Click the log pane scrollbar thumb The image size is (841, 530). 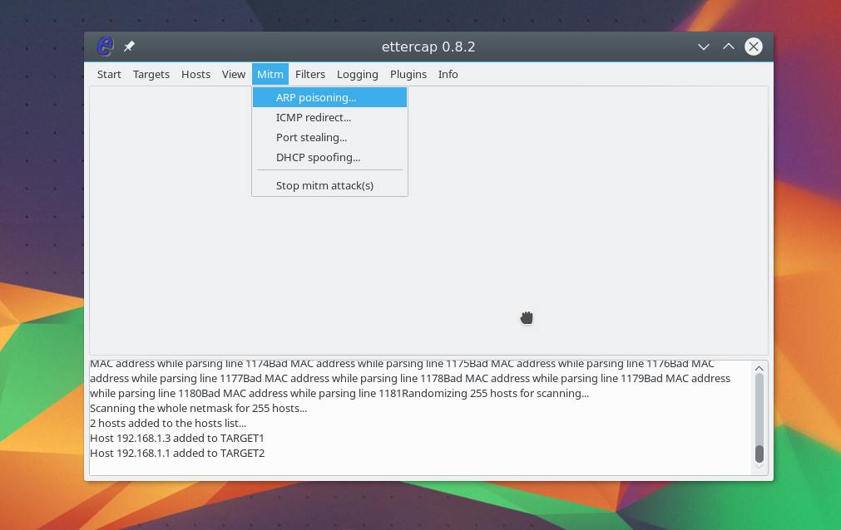coord(759,454)
